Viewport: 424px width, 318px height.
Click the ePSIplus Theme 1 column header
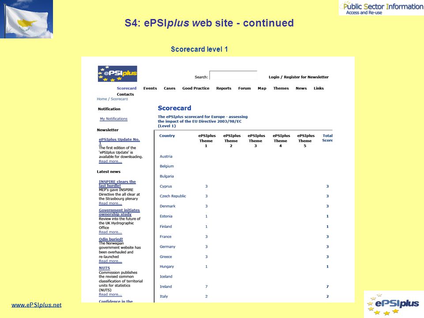click(x=207, y=140)
